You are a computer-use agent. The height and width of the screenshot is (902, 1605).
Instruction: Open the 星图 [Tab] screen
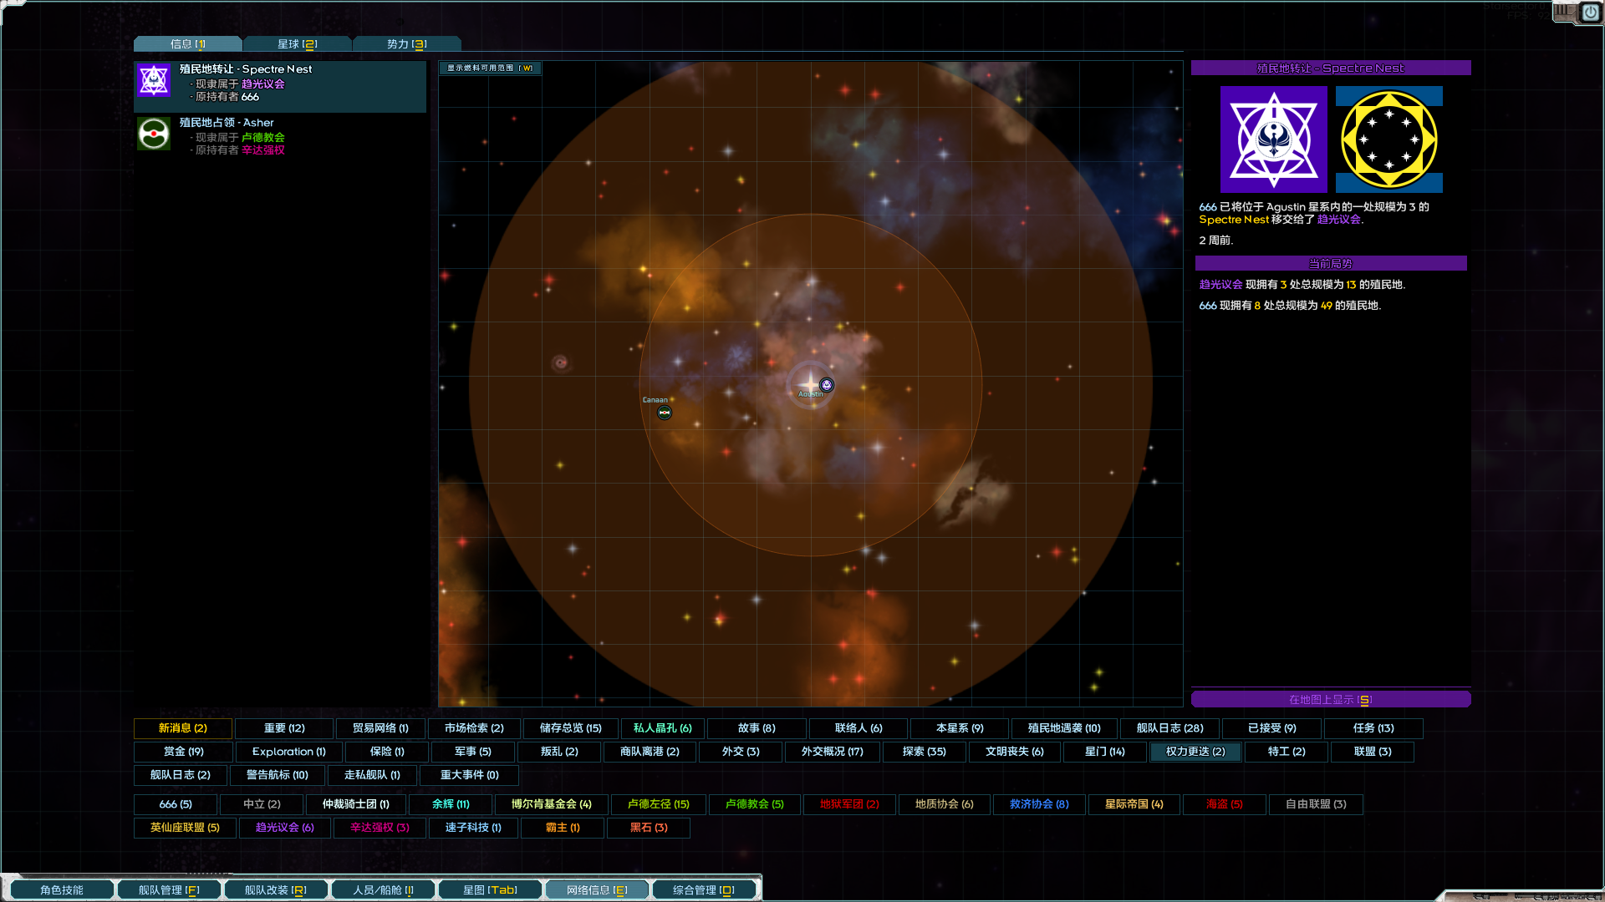click(x=490, y=889)
